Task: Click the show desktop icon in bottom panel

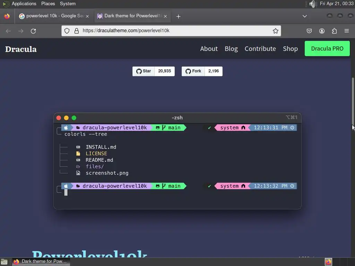Action: 4,262
